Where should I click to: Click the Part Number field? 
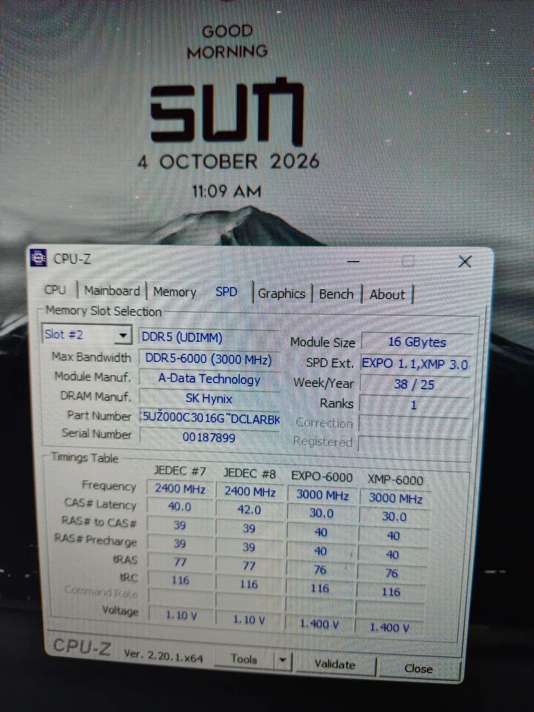tap(210, 418)
